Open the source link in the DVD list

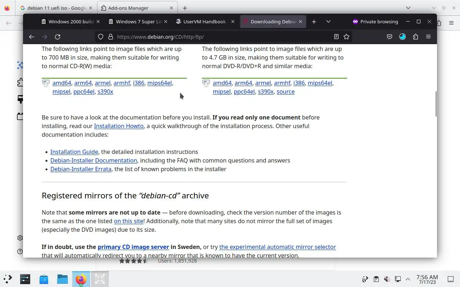coord(286,91)
